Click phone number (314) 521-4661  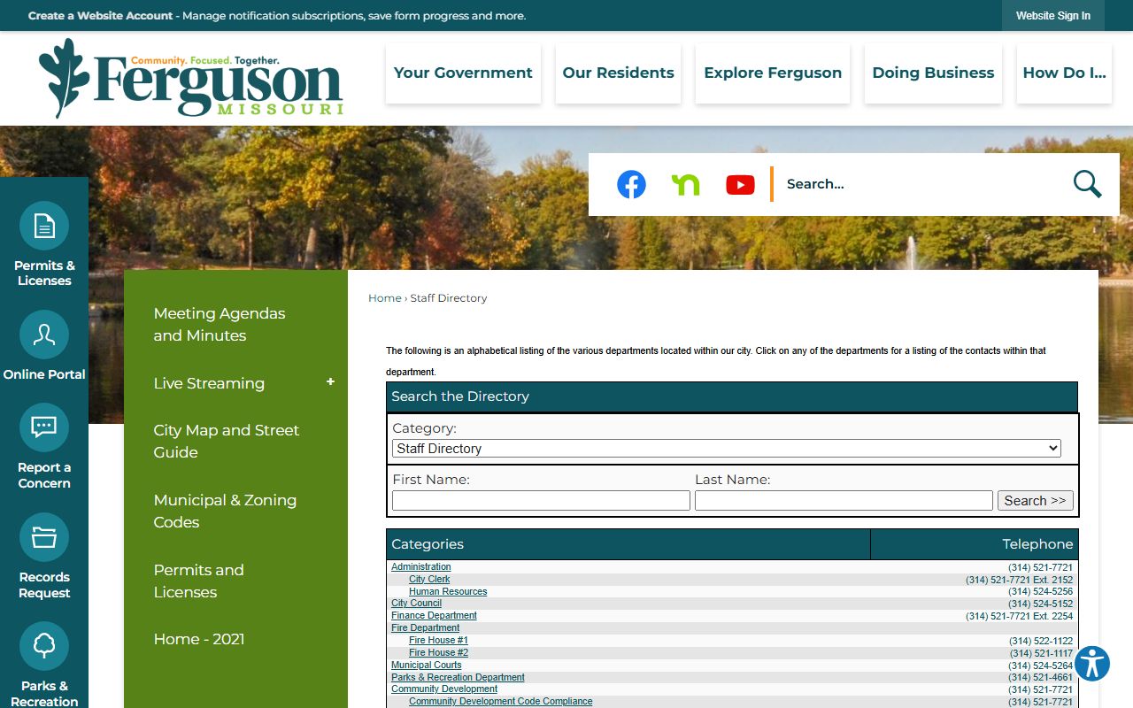(x=1040, y=678)
